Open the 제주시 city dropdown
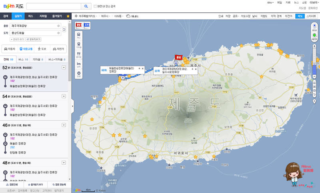 coord(106,16)
